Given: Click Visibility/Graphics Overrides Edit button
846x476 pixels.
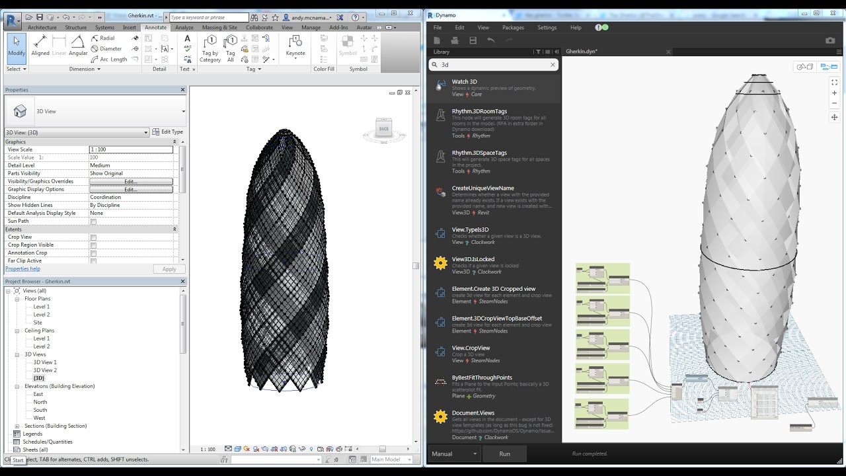Looking at the screenshot, I should coord(131,181).
